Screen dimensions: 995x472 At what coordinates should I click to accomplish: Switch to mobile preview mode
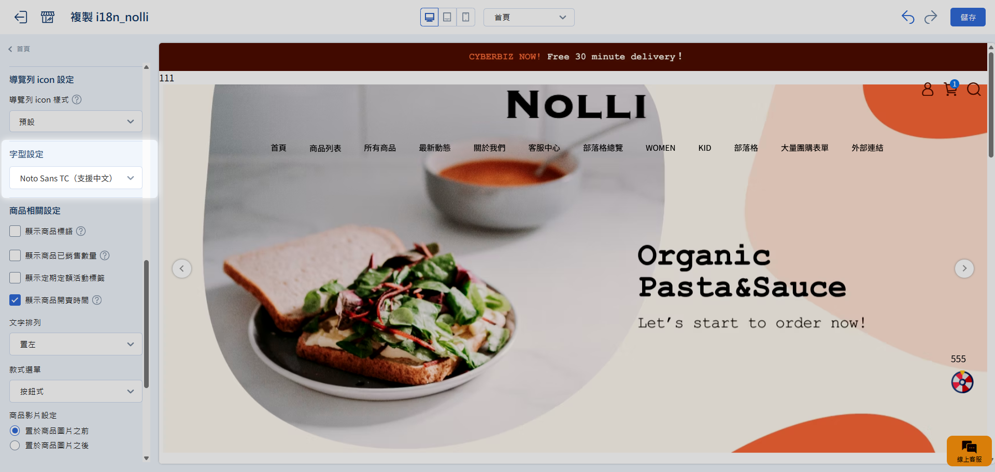pos(465,17)
